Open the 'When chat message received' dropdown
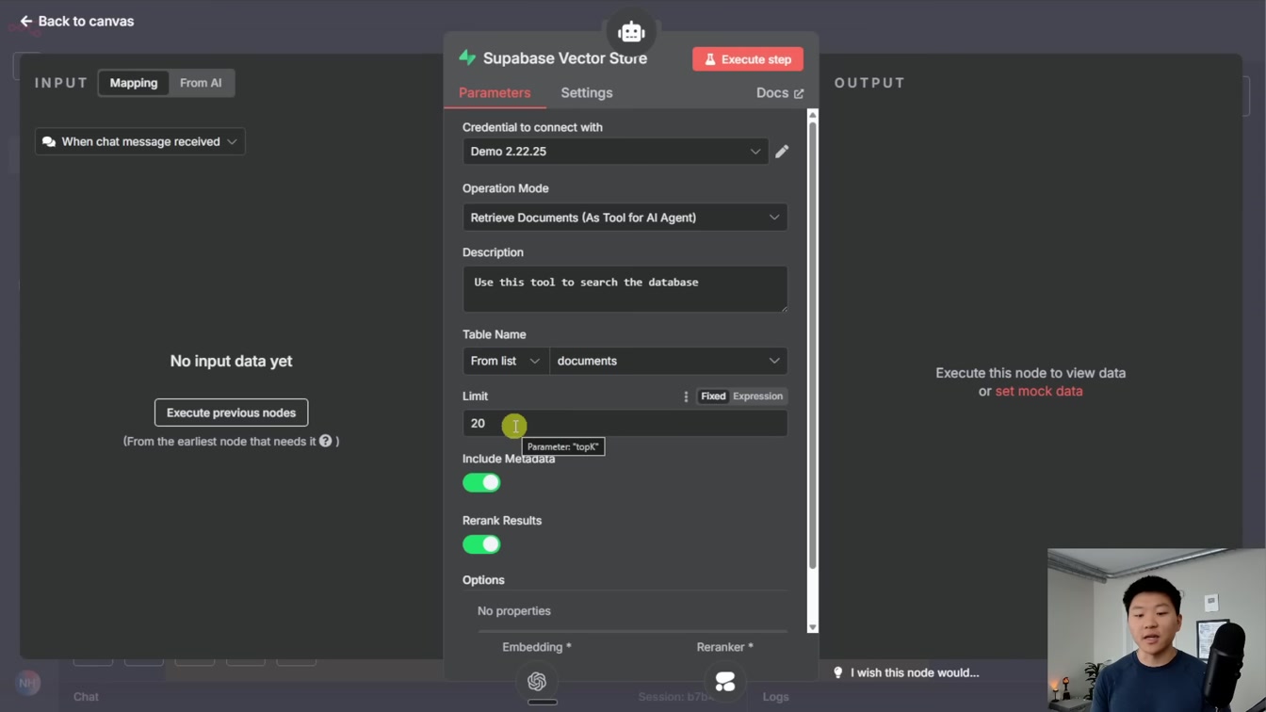The height and width of the screenshot is (712, 1266). 140,141
